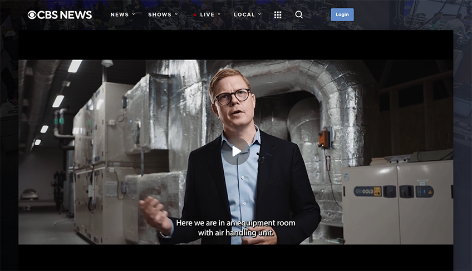Open the Shows menu
The height and width of the screenshot is (271, 472).
(x=160, y=14)
